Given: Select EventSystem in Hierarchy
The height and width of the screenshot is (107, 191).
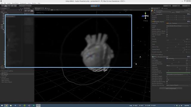Looking at the screenshot, I should pyautogui.click(x=5, y=79).
